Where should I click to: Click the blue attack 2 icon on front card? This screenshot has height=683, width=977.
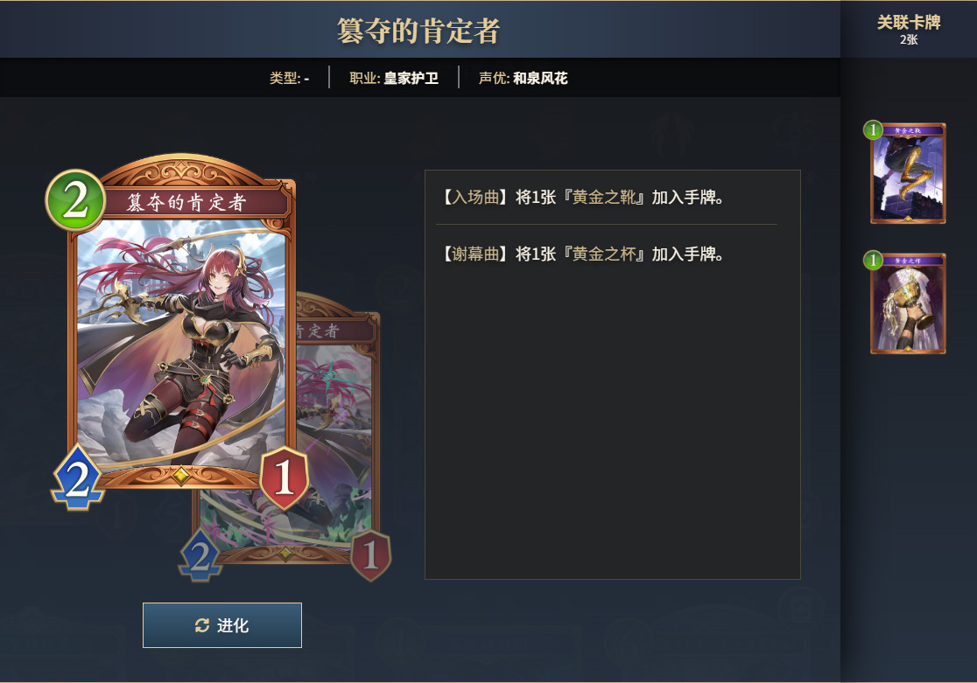pyautogui.click(x=77, y=477)
